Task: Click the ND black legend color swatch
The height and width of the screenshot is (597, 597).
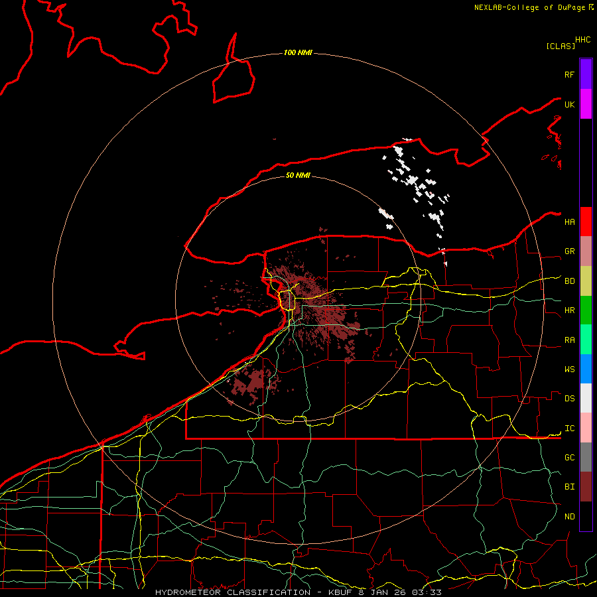Action: (x=586, y=516)
